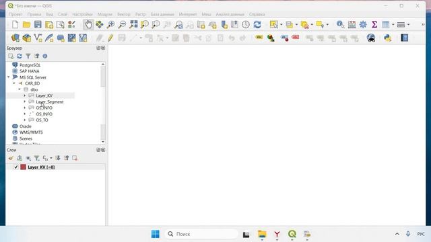Viewport: 431px width, 242px height.
Task: Open temporal controller clock icon
Action: (246, 25)
